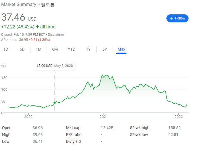Show the 1Y chart range

[x=88, y=49]
